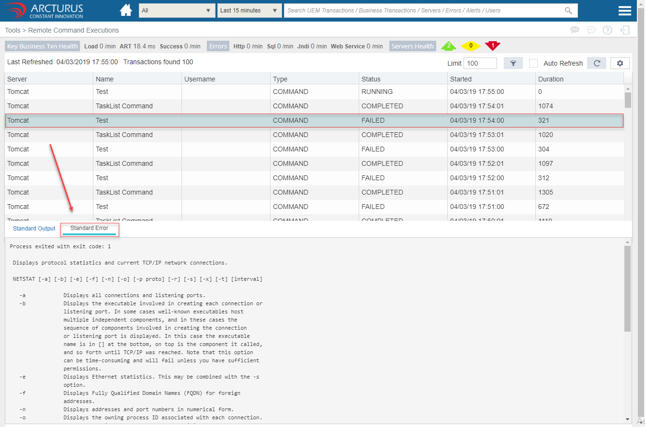This screenshot has width=645, height=427.
Task: Go to the Home page icon
Action: click(126, 11)
